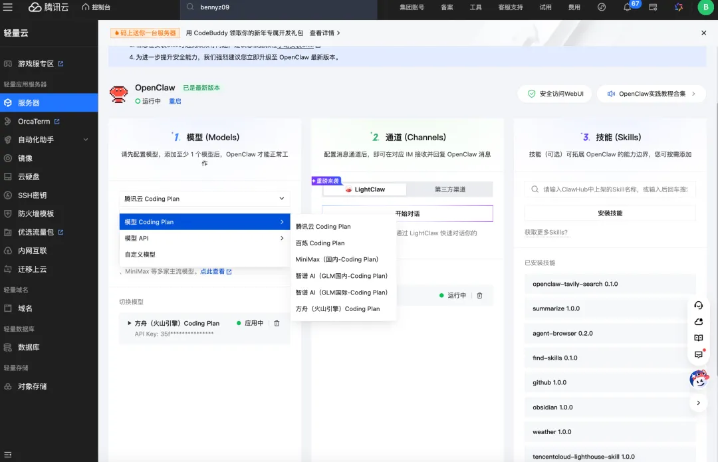Select 模型 Coding Plan menu entry

coord(204,221)
